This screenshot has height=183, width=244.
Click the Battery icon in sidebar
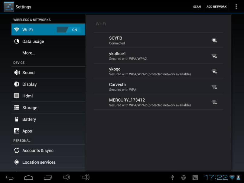(17, 119)
